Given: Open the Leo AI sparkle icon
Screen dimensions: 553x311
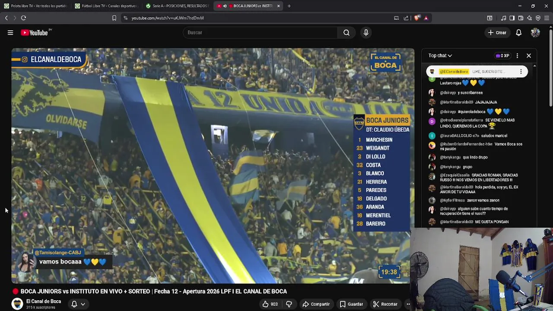Looking at the screenshot, I should (529, 18).
